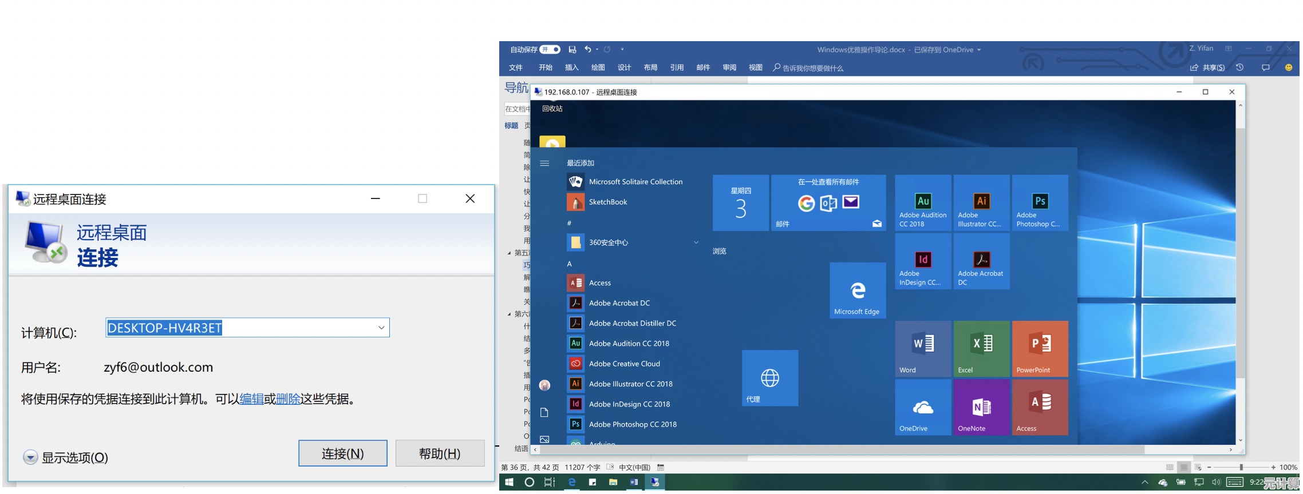
Task: Click the zoom in plus button in Word
Action: [x=1273, y=467]
